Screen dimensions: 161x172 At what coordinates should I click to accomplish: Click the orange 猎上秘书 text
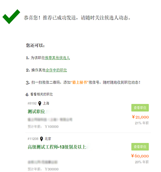coord(79,82)
